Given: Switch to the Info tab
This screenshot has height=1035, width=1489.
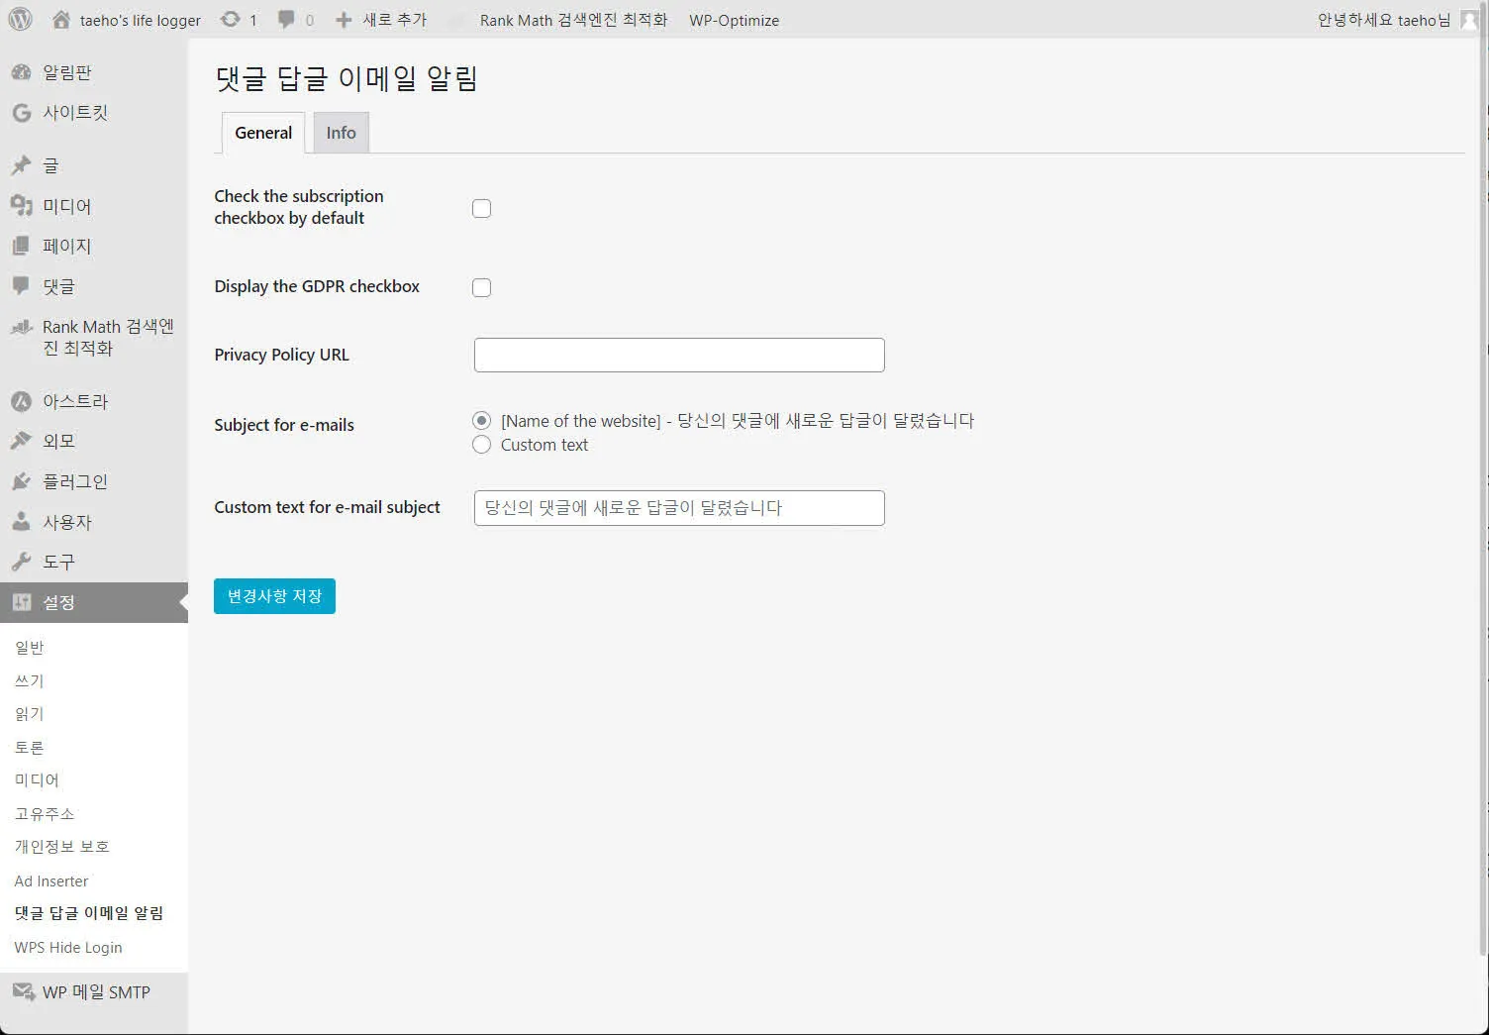Looking at the screenshot, I should [340, 132].
